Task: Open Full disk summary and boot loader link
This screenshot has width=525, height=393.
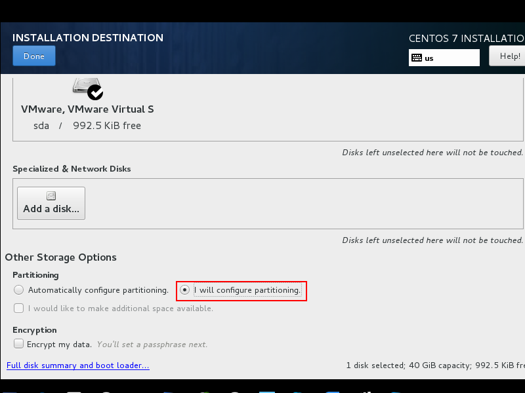Action: pyautogui.click(x=78, y=365)
